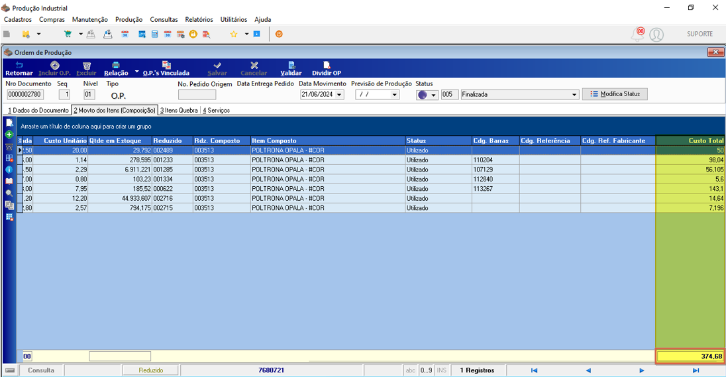Click the sidebar grid icon with red badge
Screen dimensions: 726x377
tap(9, 158)
